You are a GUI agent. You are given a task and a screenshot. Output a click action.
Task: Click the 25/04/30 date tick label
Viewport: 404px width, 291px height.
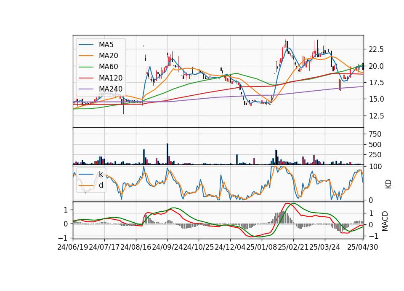click(x=363, y=247)
